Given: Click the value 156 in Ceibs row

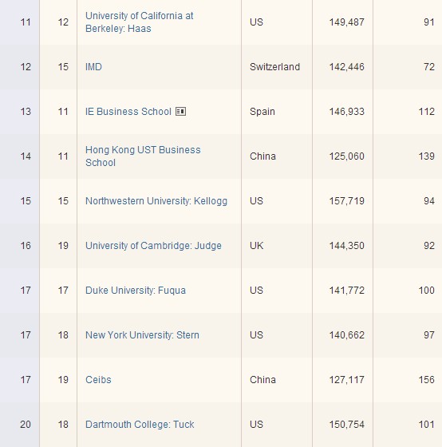Looking at the screenshot, I should click(426, 380).
